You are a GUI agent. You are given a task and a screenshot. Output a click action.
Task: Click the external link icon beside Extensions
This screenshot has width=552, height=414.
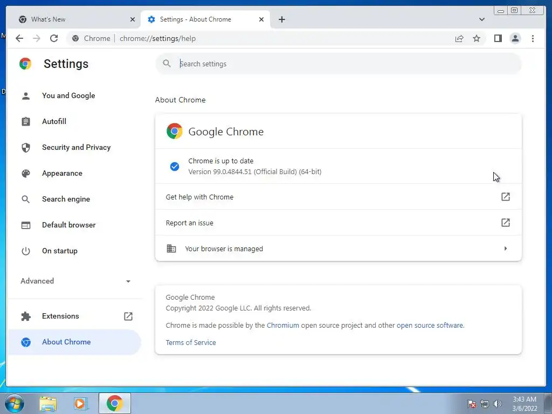click(x=128, y=316)
